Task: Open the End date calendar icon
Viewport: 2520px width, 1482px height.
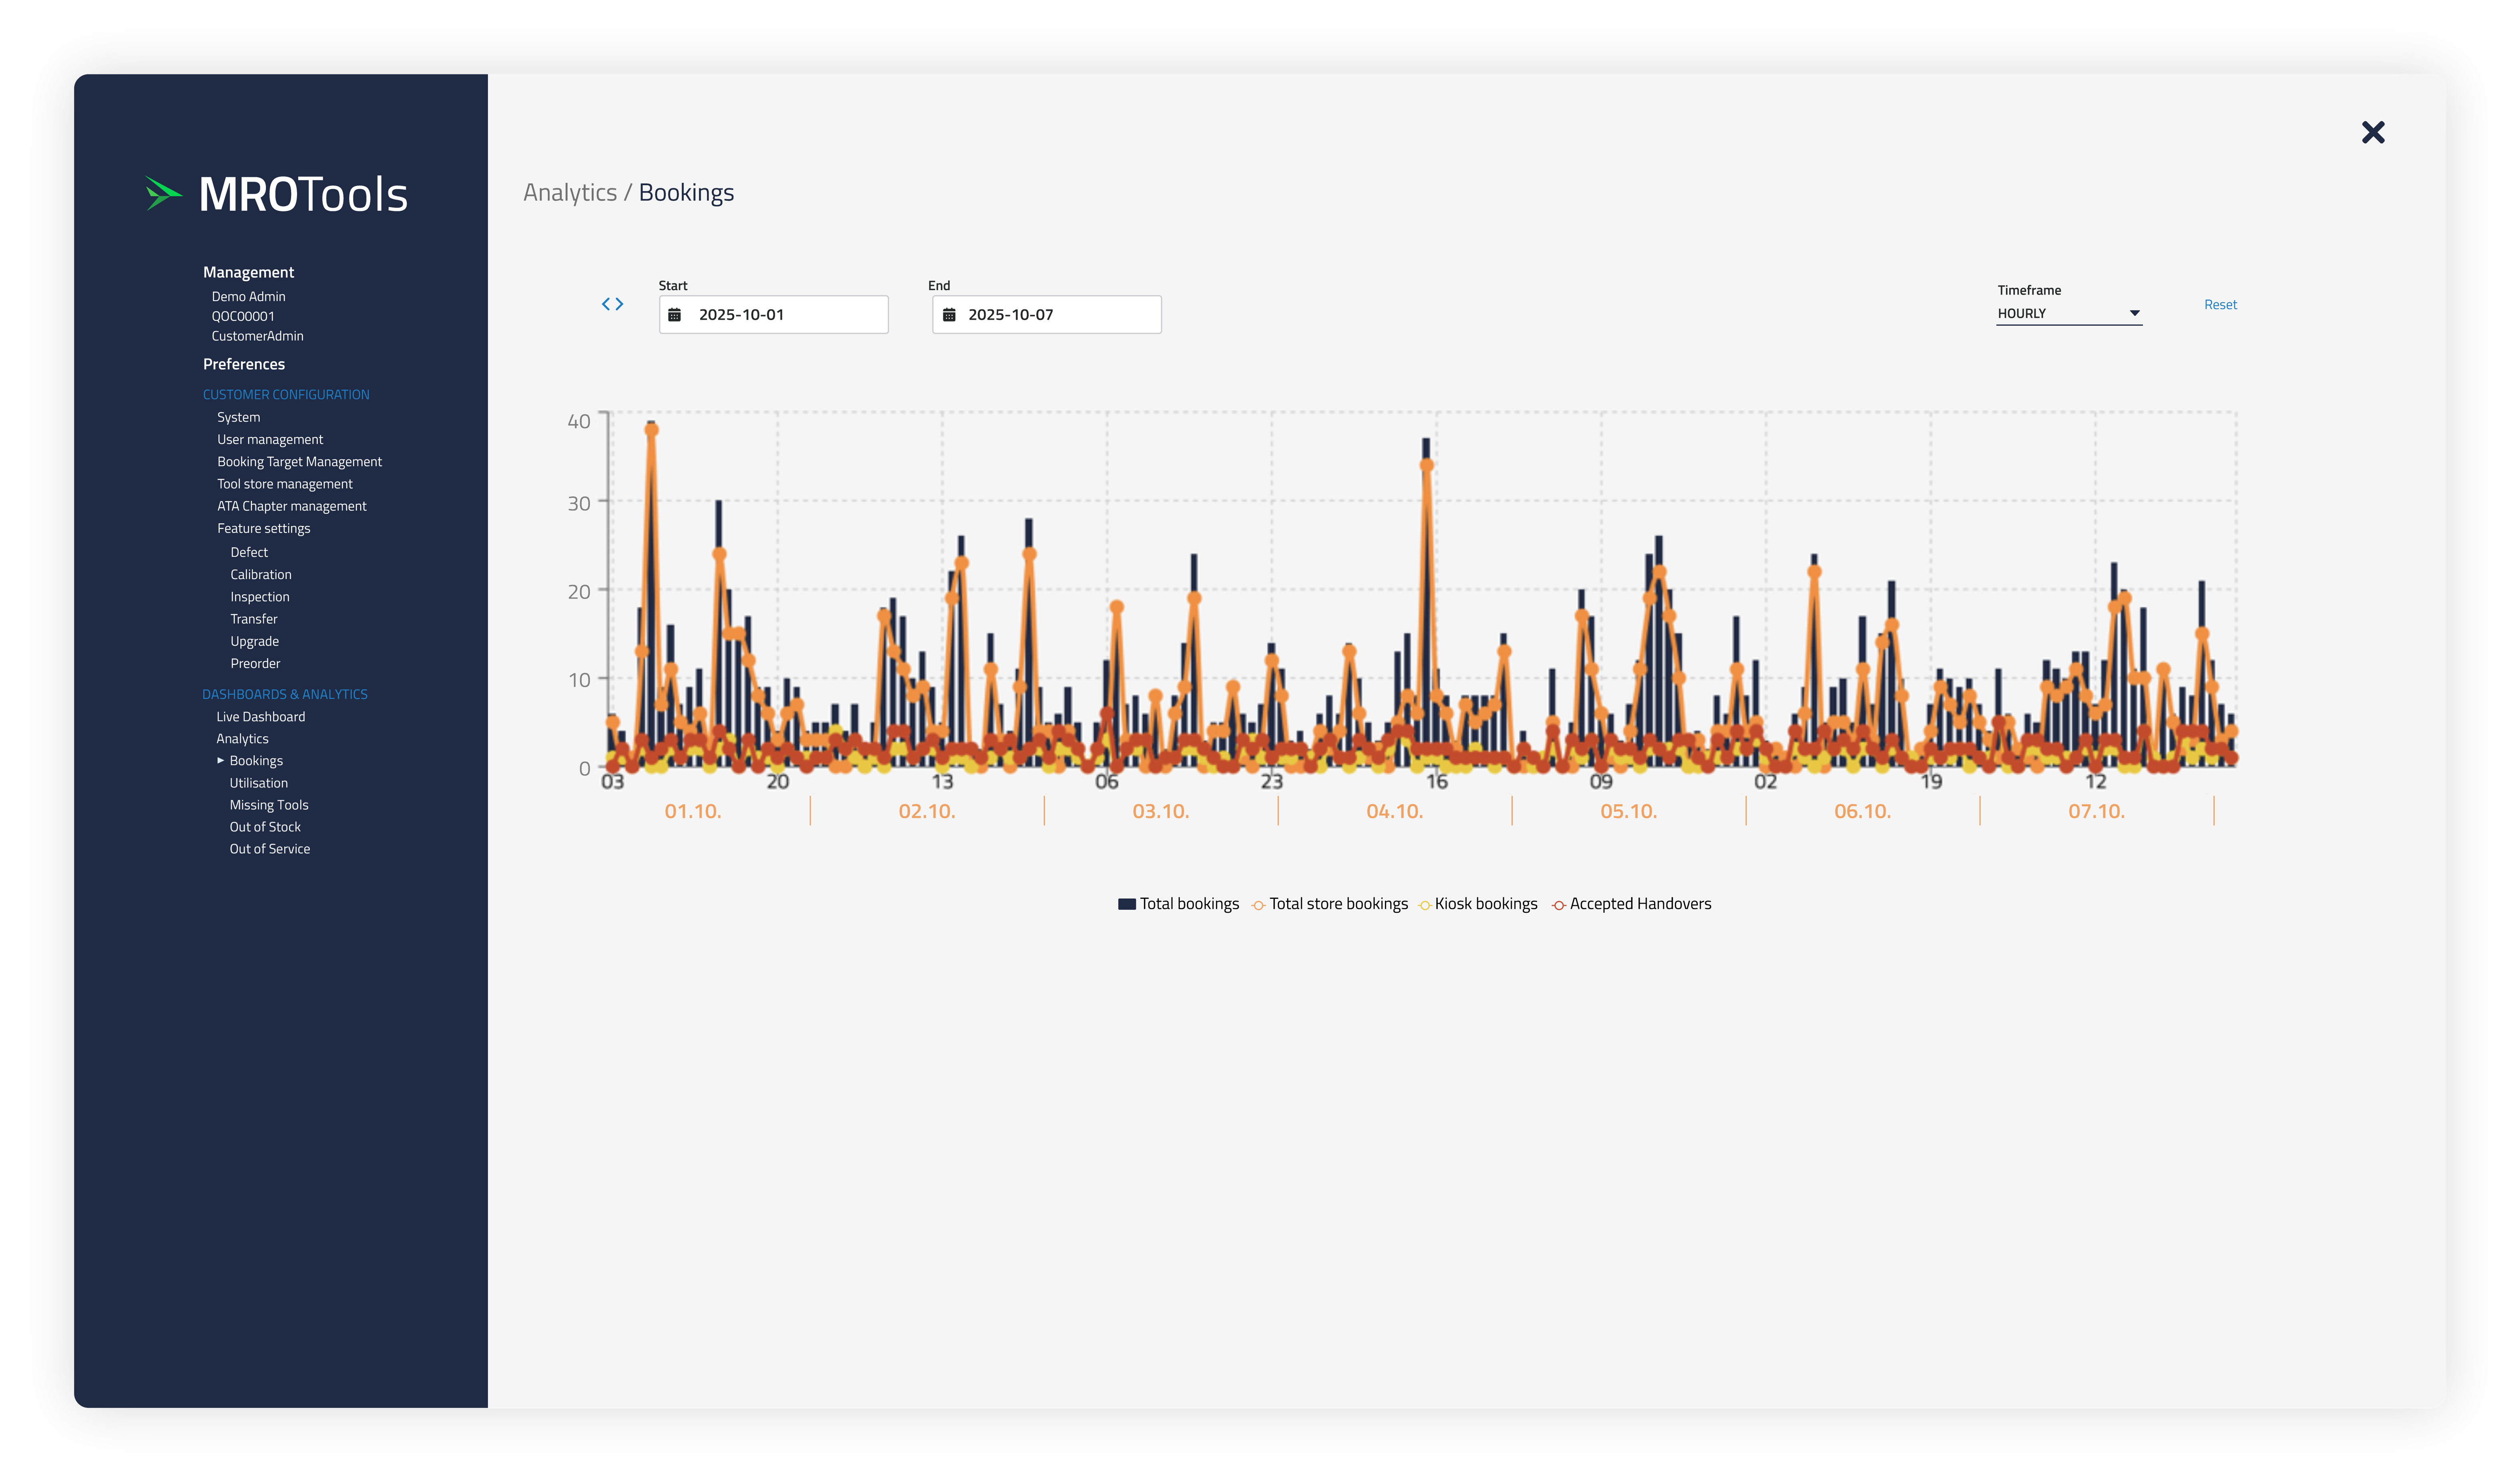Action: pyautogui.click(x=949, y=315)
